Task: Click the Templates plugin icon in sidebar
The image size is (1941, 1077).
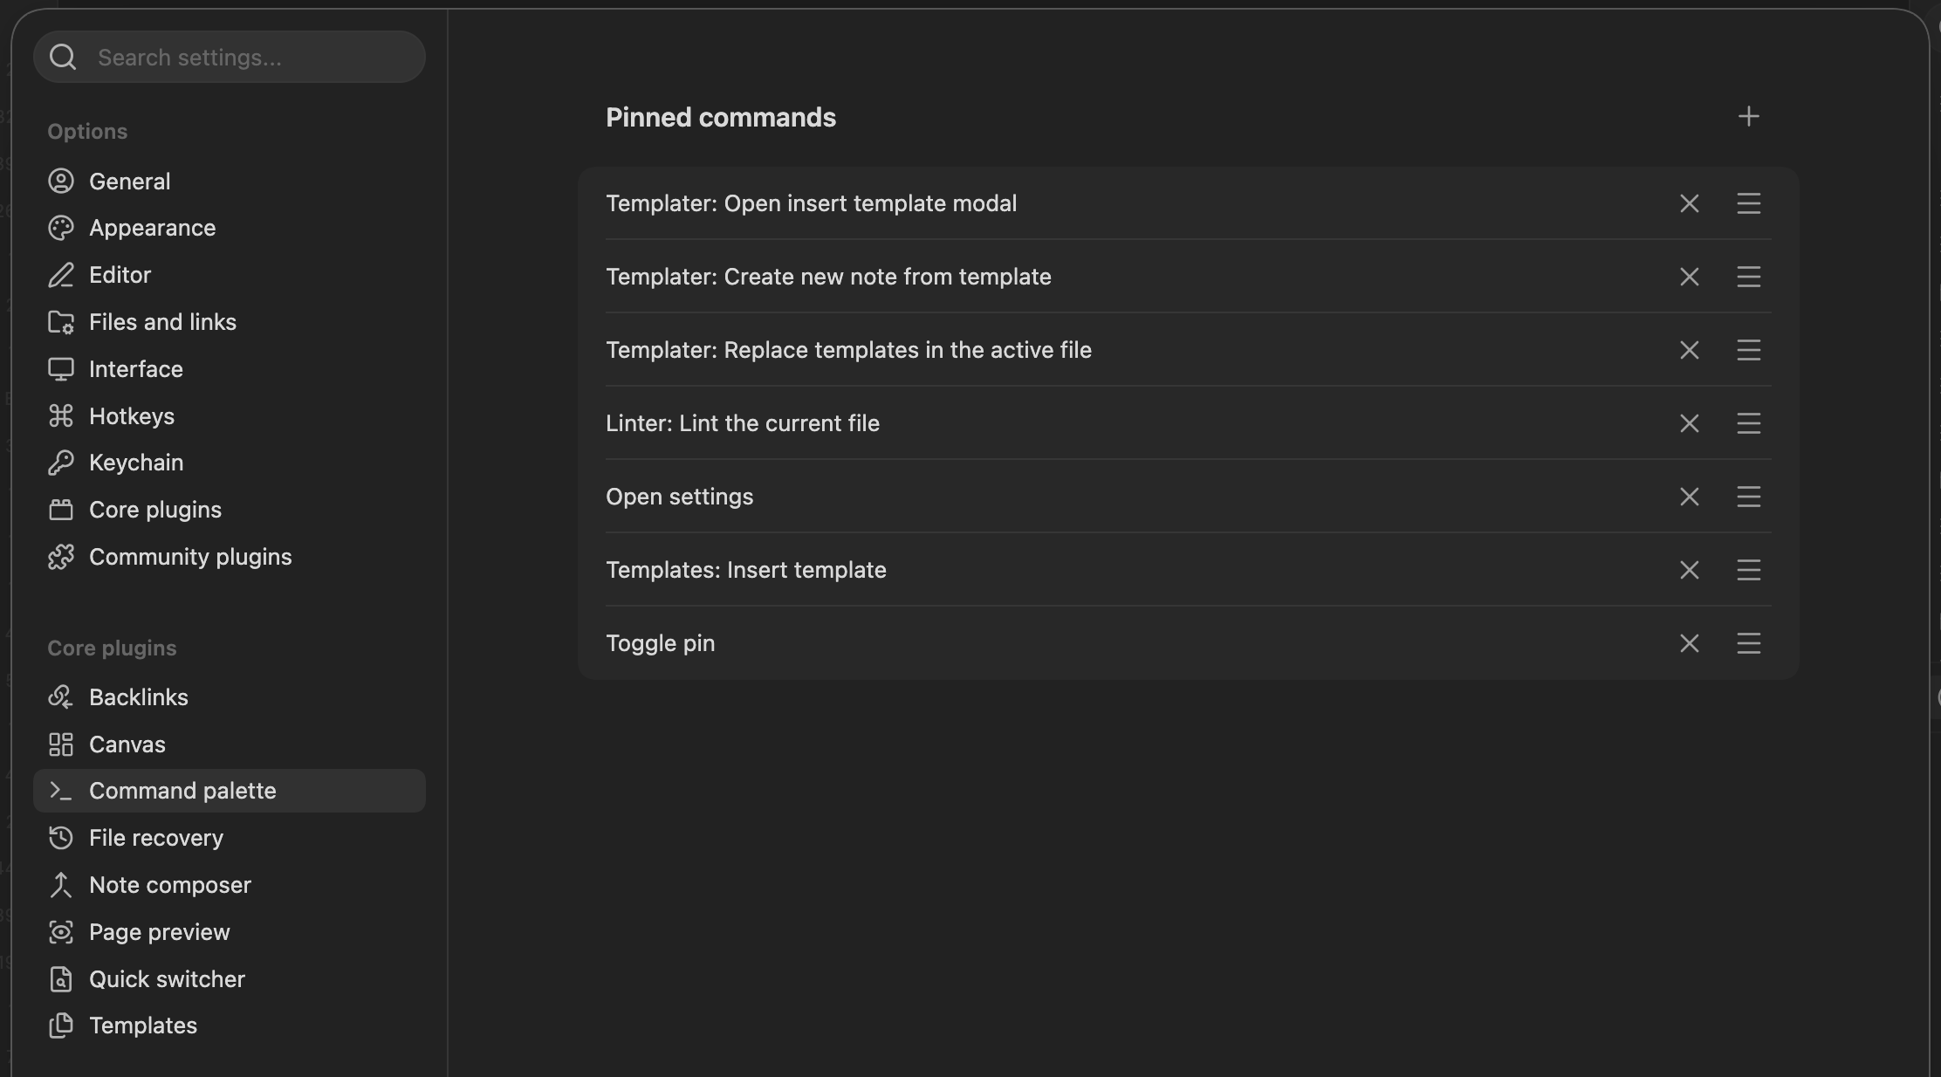Action: tap(61, 1026)
